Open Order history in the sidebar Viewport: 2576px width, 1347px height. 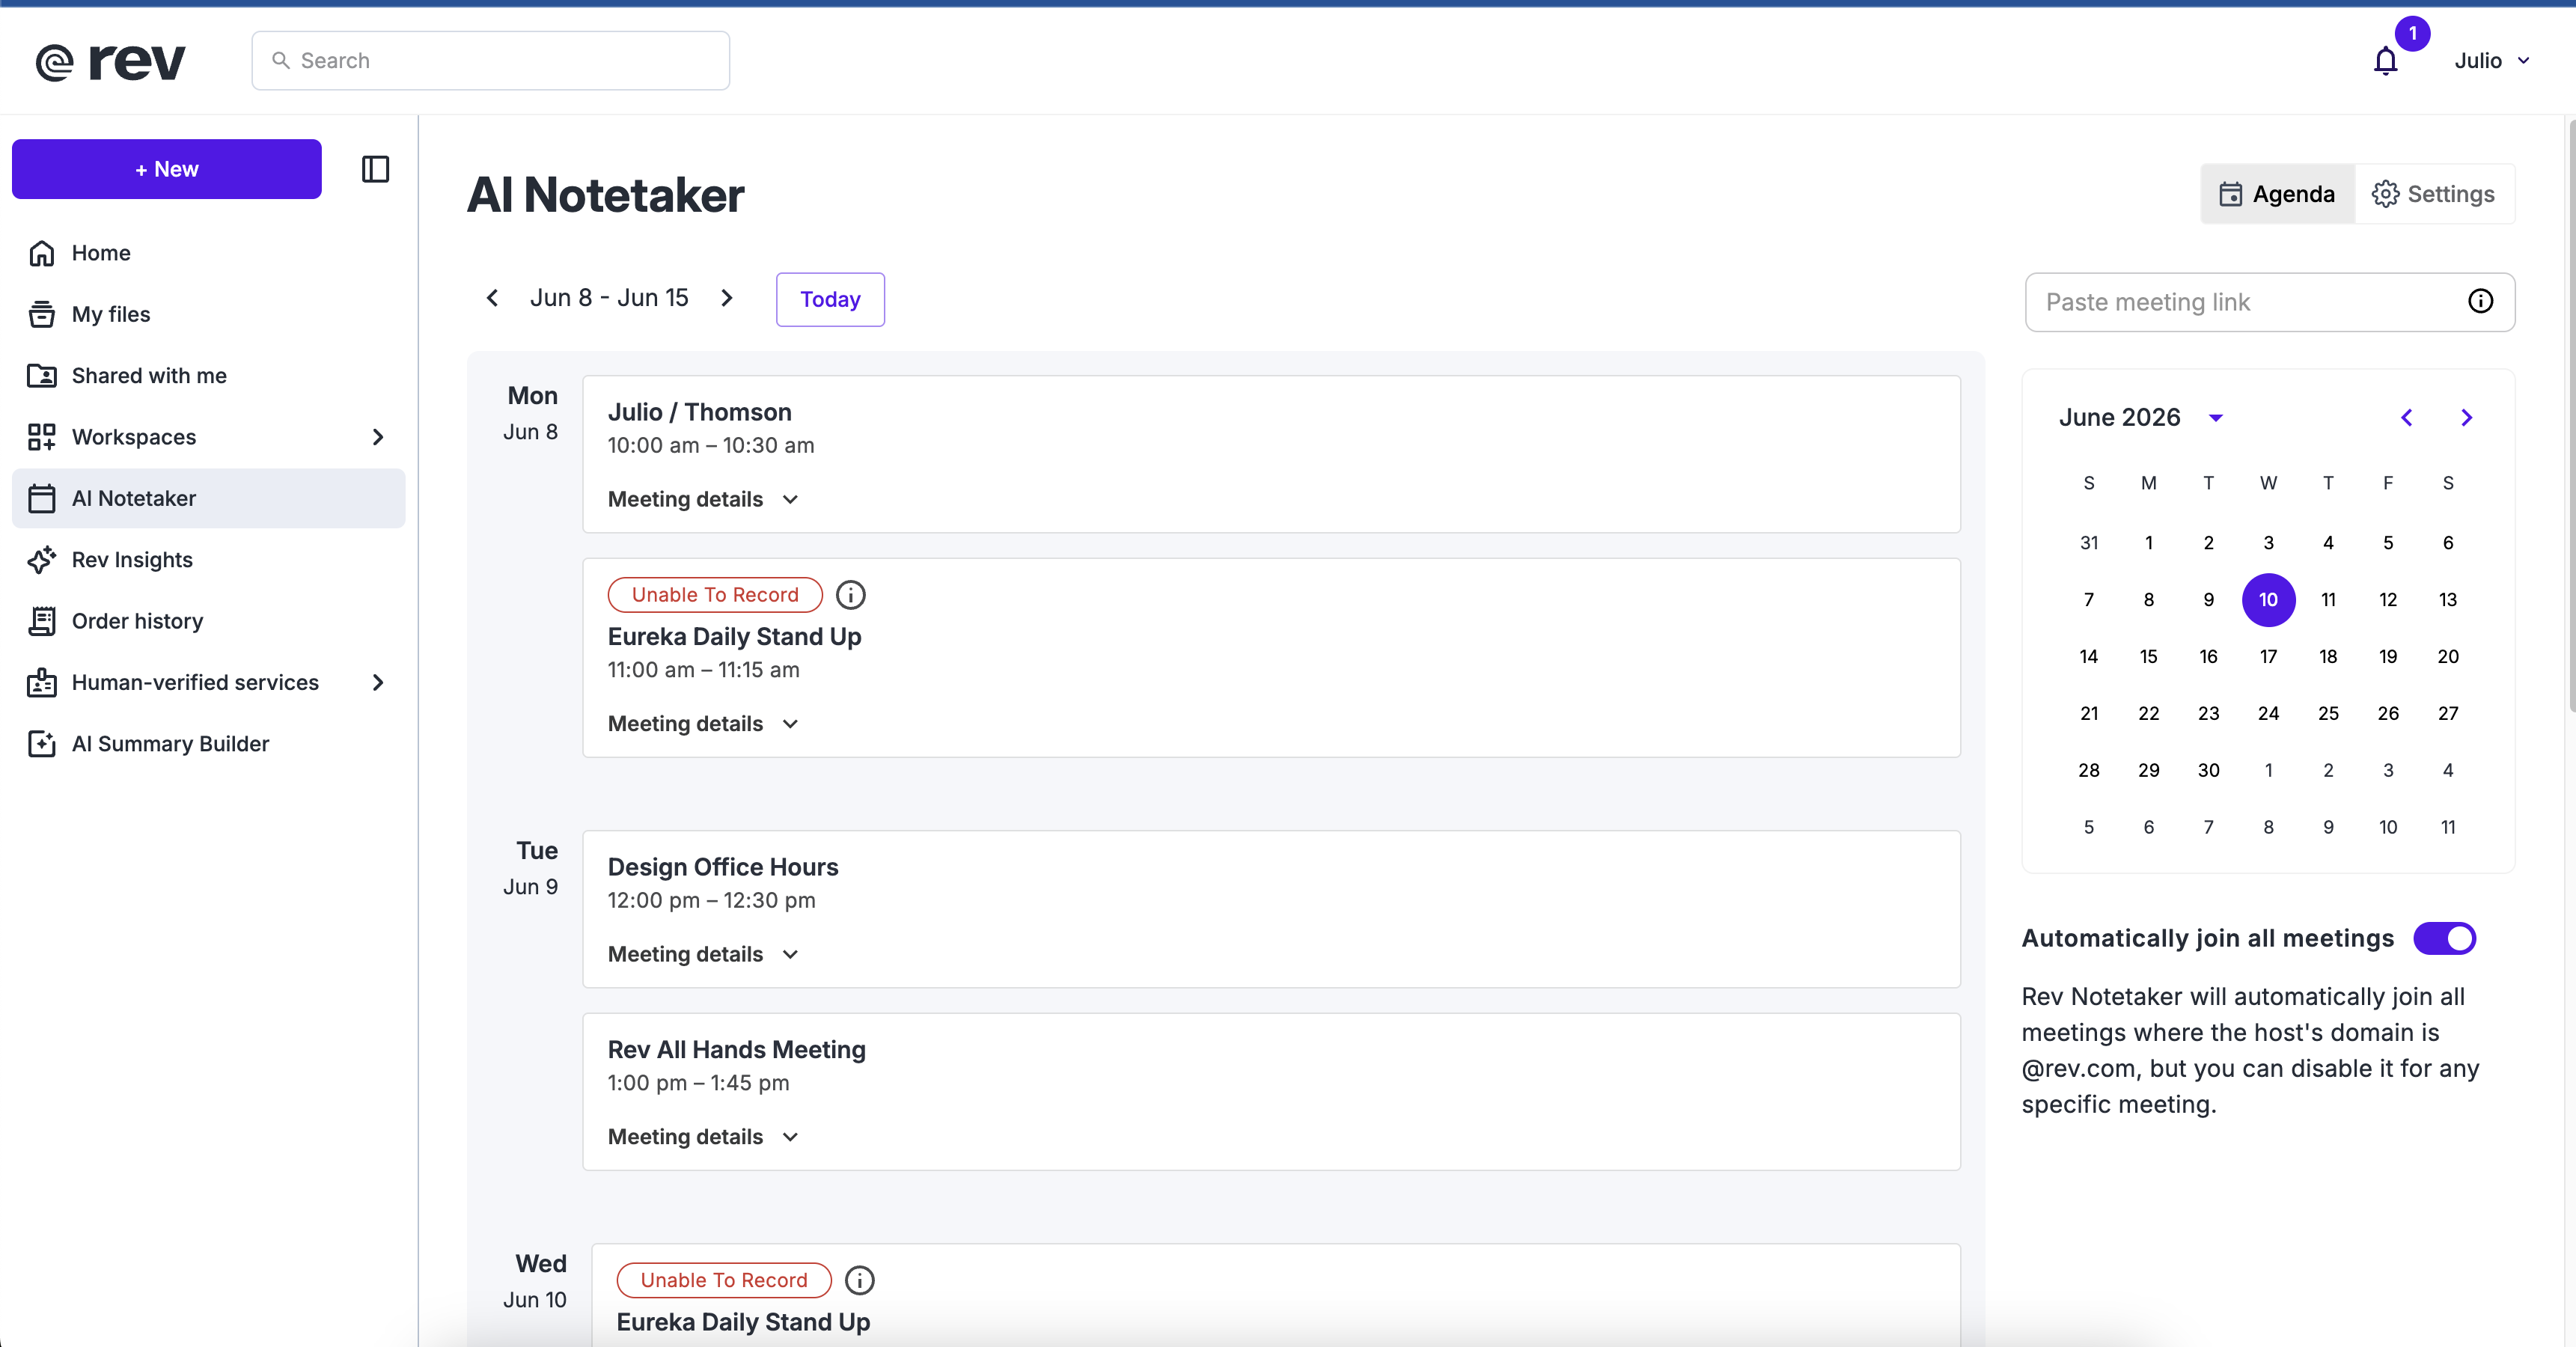click(208, 621)
